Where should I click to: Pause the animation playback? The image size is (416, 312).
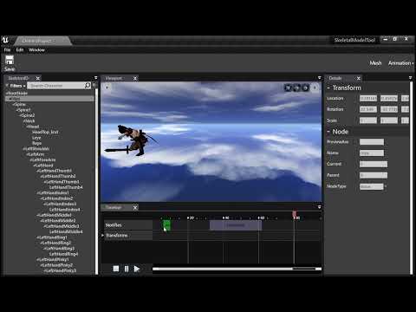pyautogui.click(x=127, y=269)
